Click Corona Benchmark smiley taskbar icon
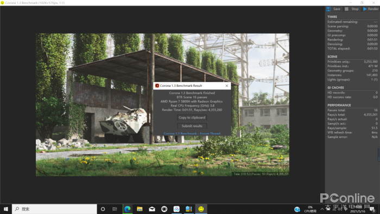This screenshot has width=380, height=214. click(x=201, y=209)
